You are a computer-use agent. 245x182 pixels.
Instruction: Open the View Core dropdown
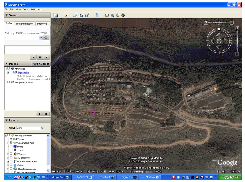pyautogui.click(x=30, y=128)
